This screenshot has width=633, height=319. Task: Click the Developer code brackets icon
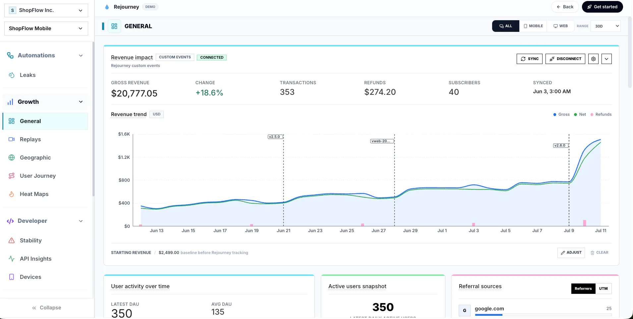click(x=10, y=221)
